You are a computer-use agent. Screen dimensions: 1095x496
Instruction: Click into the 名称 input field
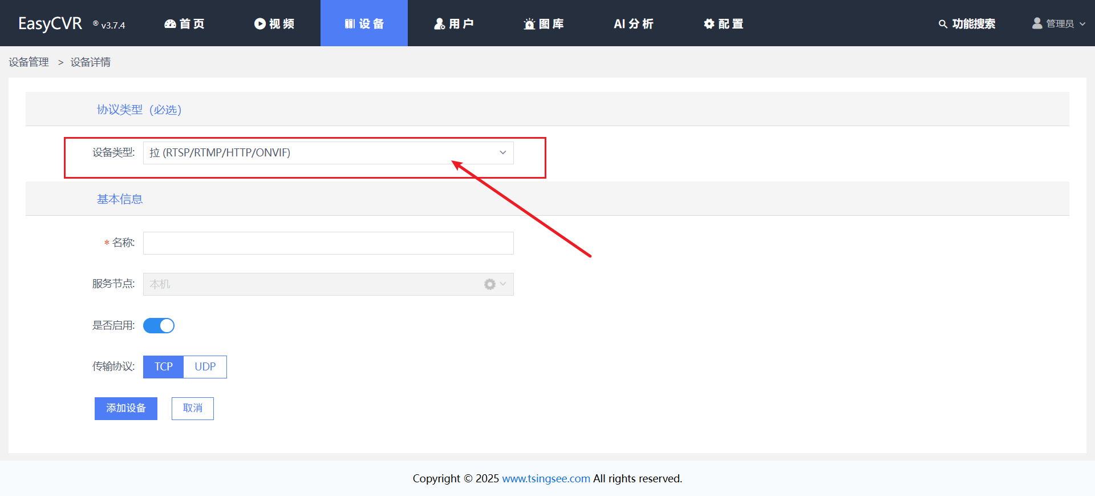click(x=328, y=243)
